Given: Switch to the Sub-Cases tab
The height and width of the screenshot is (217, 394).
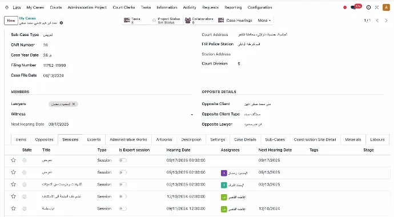Looking at the screenshot, I should click(x=275, y=140).
